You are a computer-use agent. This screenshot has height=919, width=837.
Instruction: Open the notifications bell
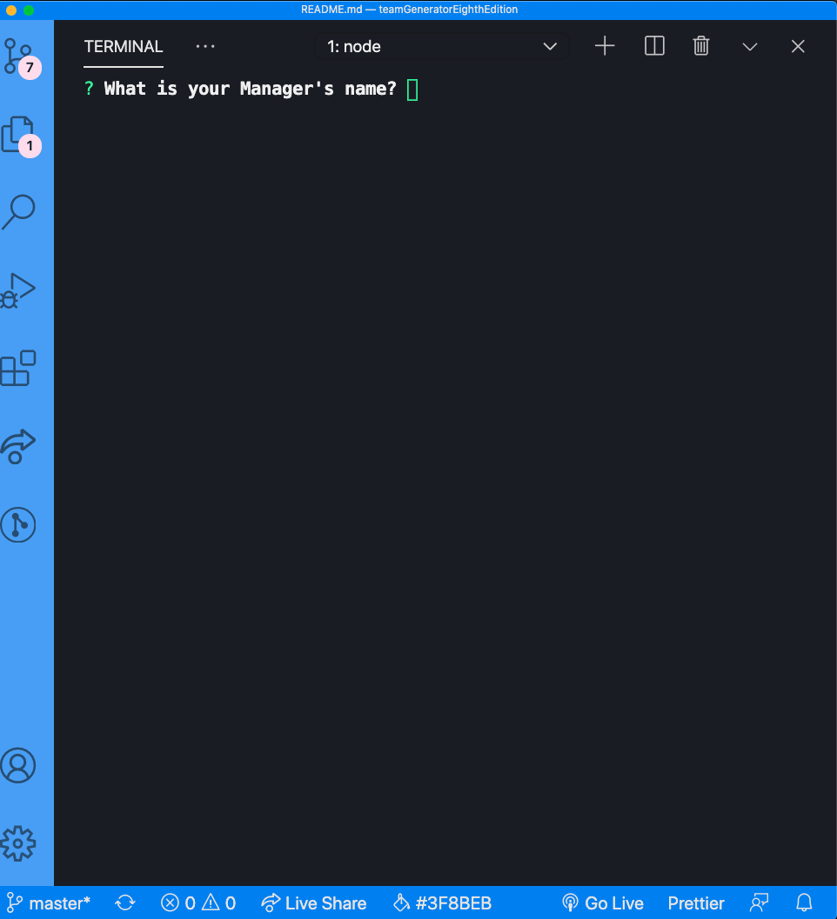(x=802, y=902)
